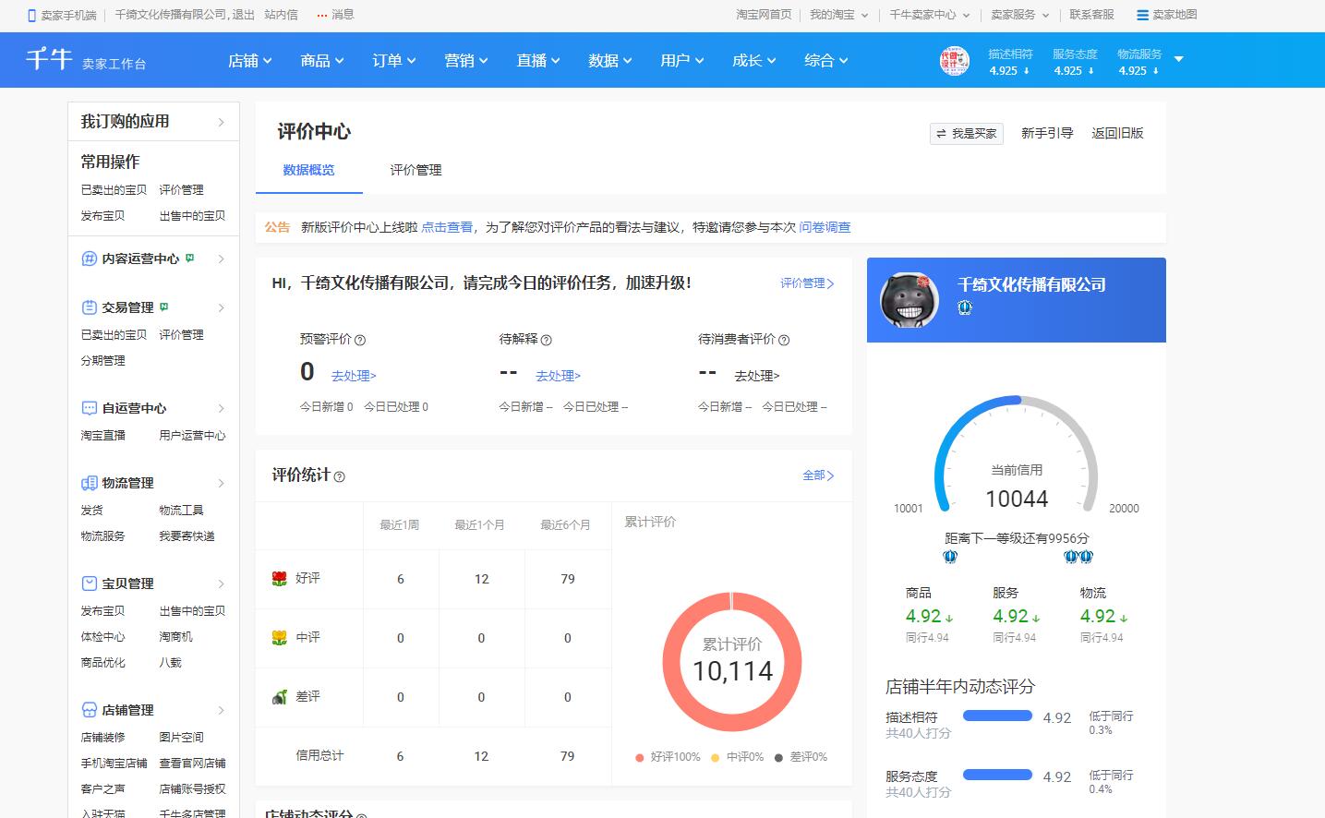Image resolution: width=1325 pixels, height=818 pixels.
Task: Click 联系客服 in the top bar
Action: [x=1091, y=15]
